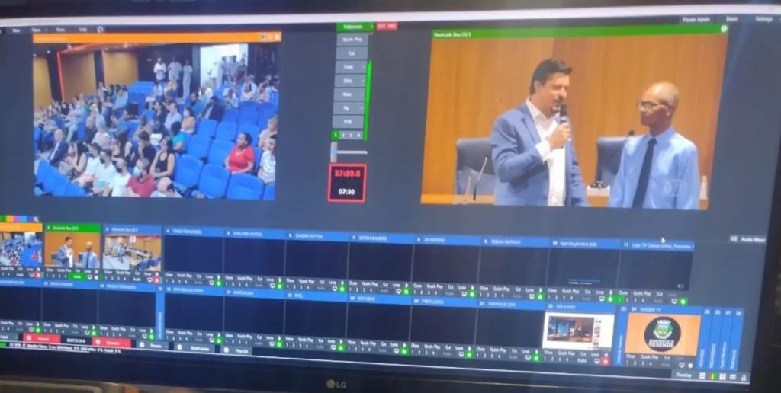Click the red Record button
Viewport: 781px width, 393px height.
tap(41, 337)
